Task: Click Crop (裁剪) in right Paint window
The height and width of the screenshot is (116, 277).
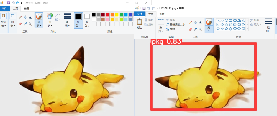Action: [x=170, y=20]
